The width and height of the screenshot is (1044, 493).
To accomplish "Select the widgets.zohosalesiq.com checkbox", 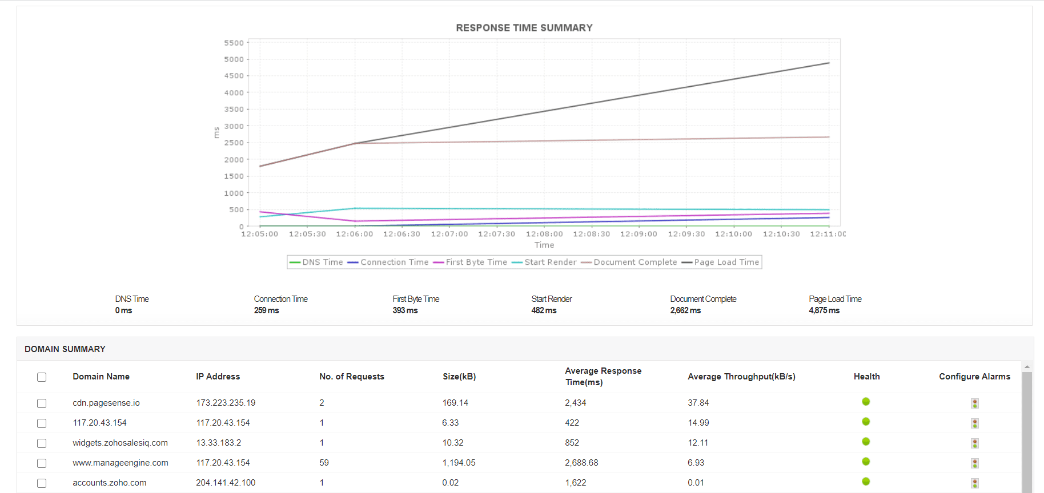I will pyautogui.click(x=42, y=443).
